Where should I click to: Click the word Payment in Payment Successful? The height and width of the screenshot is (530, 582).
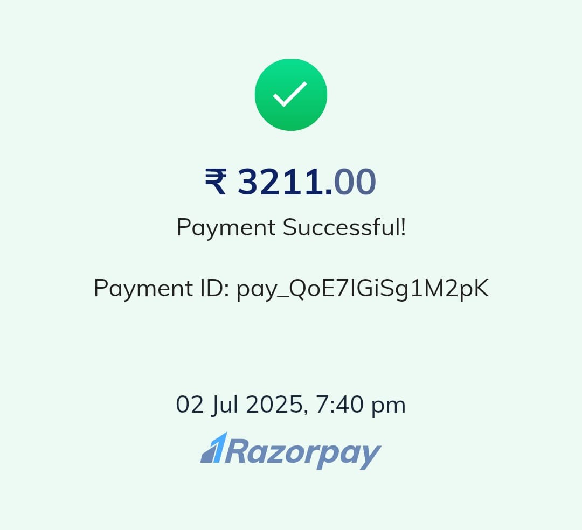coord(226,227)
